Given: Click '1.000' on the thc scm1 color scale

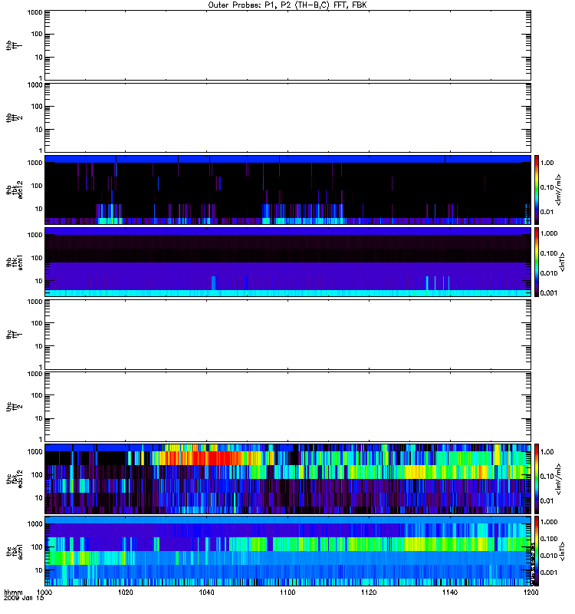Looking at the screenshot, I should (549, 522).
